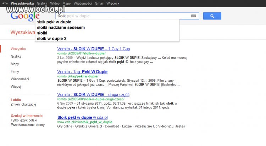This screenshot has height=146, width=266.
Task: Click the '3 Lut 2009' result date
Action: 65,58
